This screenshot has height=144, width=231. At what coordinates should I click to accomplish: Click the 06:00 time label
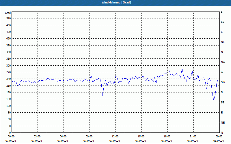coord(63,136)
